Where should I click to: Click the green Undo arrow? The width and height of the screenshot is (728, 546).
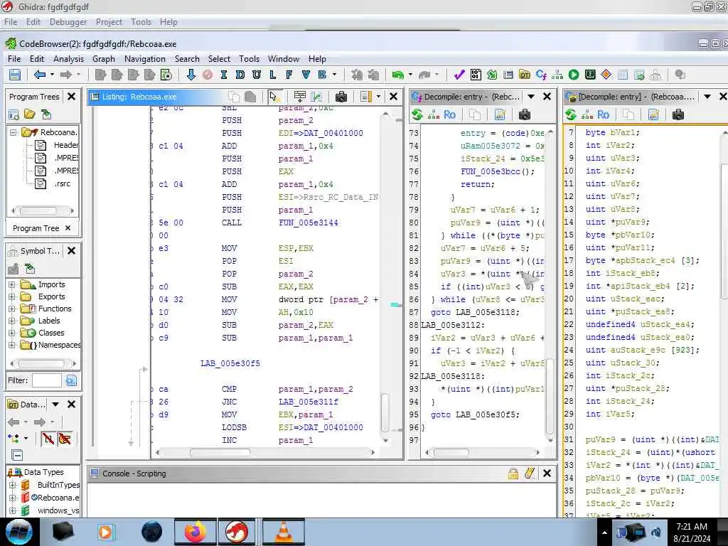(x=397, y=75)
